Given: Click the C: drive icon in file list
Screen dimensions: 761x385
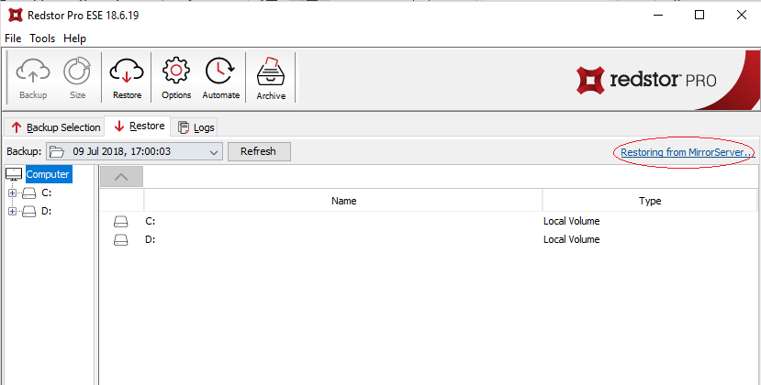Looking at the screenshot, I should (x=121, y=222).
